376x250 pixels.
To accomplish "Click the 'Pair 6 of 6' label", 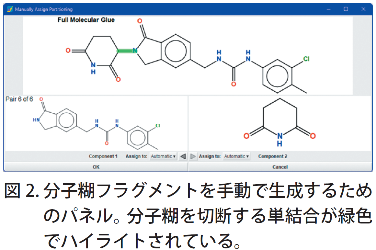I will (19, 99).
